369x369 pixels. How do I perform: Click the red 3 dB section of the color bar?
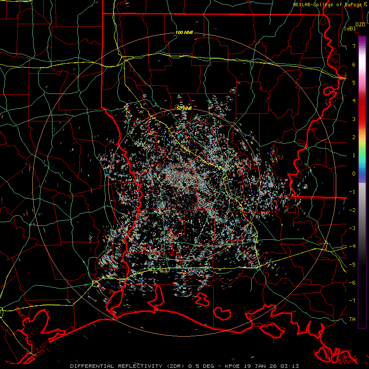tap(362, 119)
